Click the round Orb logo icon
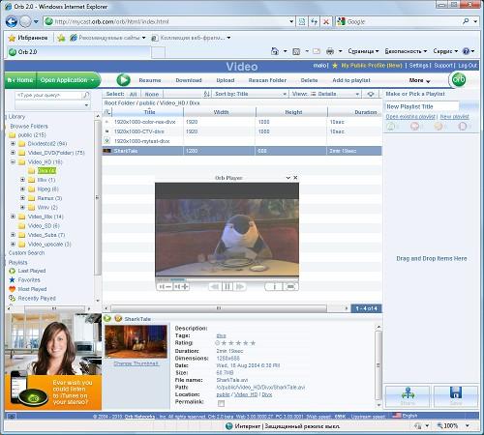The width and height of the screenshot is (484, 435). pos(459,79)
